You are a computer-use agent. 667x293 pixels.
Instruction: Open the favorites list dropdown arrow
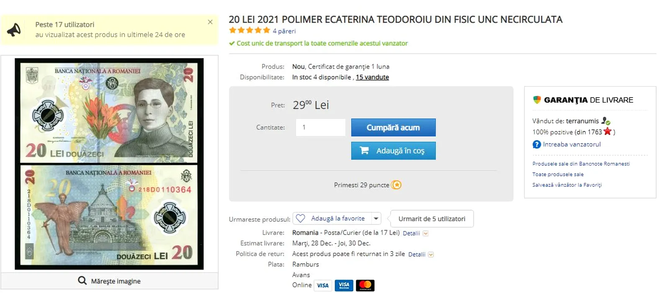coord(376,218)
